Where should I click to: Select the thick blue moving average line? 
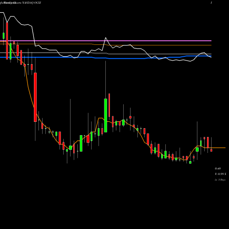click(106, 58)
